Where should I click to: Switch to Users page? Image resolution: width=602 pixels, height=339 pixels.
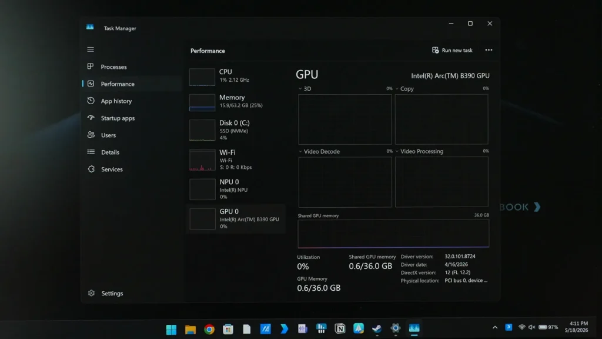click(x=131, y=135)
